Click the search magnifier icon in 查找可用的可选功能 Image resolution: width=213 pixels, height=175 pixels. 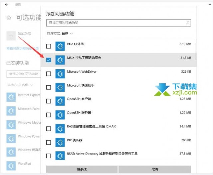pos(188,23)
